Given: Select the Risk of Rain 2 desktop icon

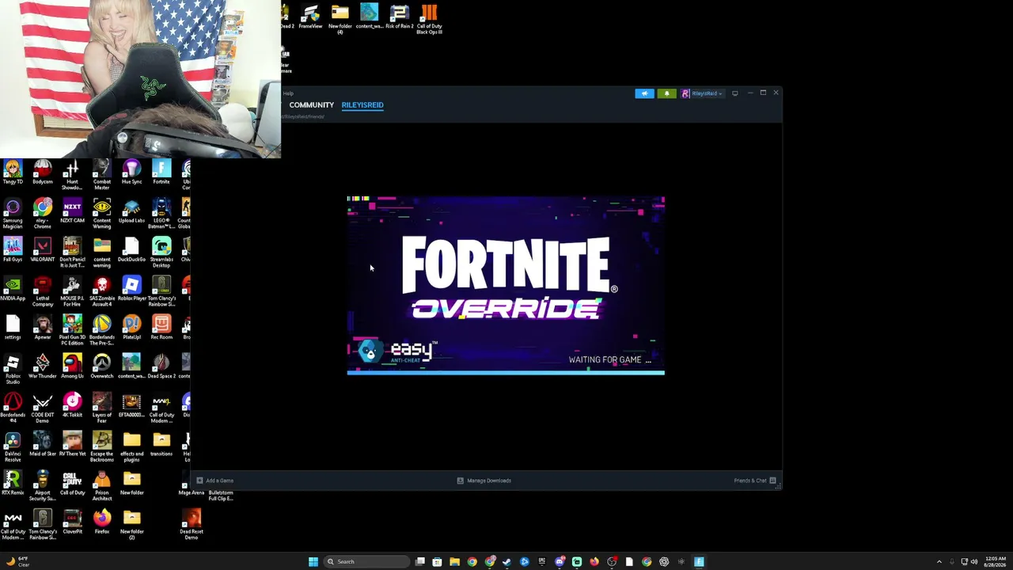Looking at the screenshot, I should (x=400, y=17).
